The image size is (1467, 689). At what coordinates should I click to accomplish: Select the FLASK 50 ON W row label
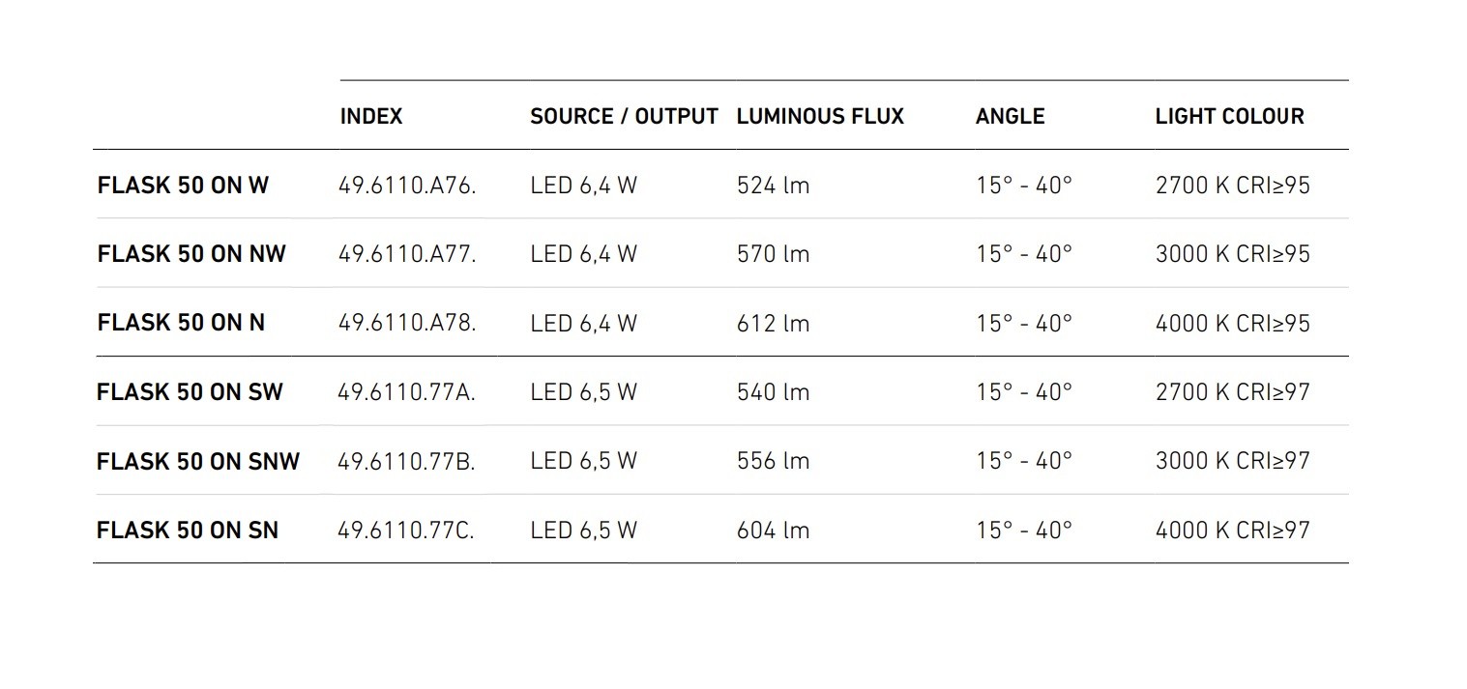(183, 186)
